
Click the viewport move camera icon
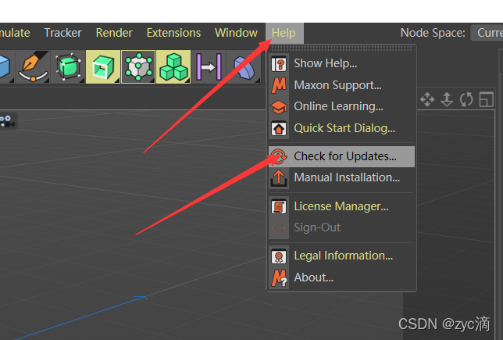point(427,99)
